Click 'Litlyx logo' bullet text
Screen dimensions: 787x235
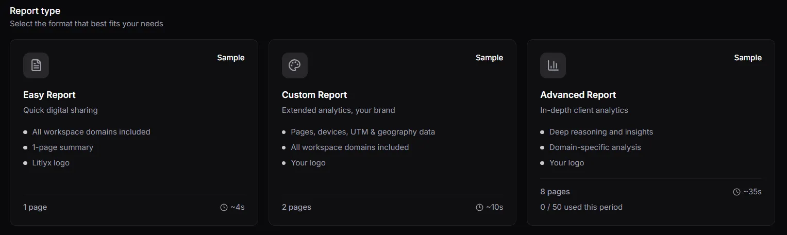click(51, 163)
